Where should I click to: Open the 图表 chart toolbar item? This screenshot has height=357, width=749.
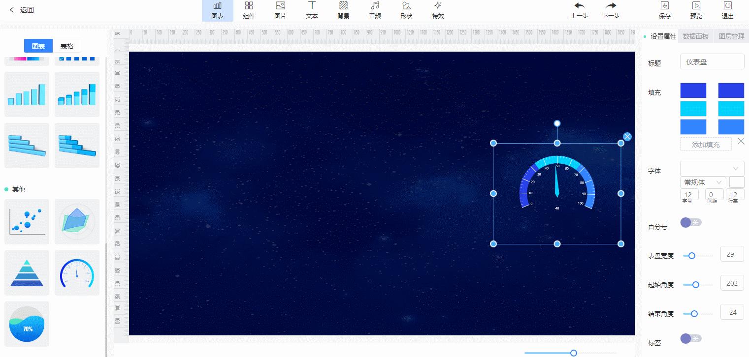[x=217, y=10]
